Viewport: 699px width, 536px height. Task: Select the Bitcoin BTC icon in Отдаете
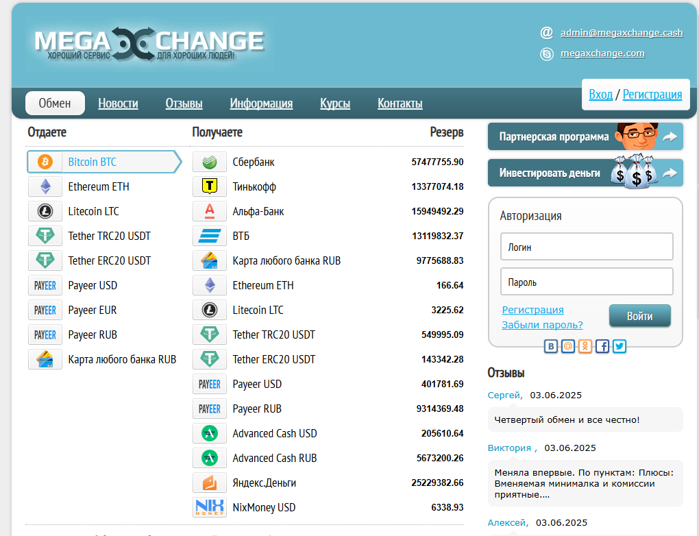pyautogui.click(x=45, y=162)
